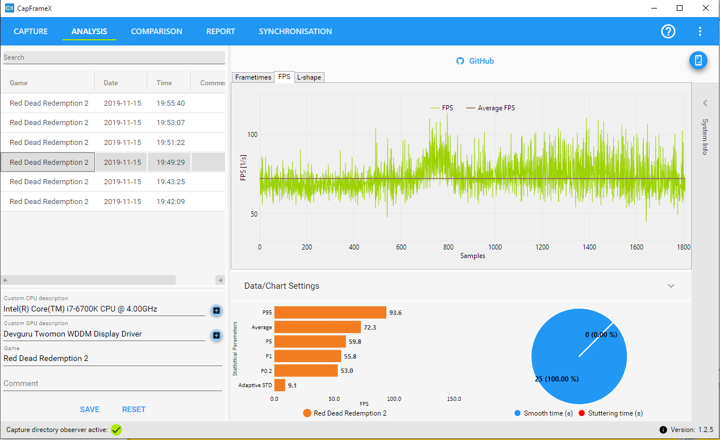Click the green capture observer checkmark
This screenshot has height=440, width=720.
[116, 430]
